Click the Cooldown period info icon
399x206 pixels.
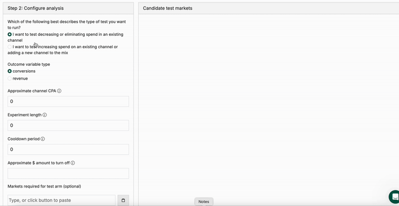(43, 139)
